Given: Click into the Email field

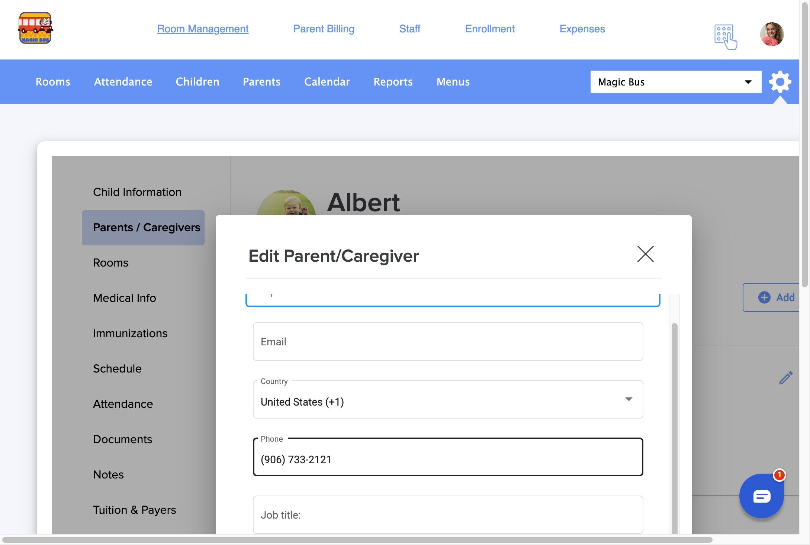Looking at the screenshot, I should tap(448, 342).
